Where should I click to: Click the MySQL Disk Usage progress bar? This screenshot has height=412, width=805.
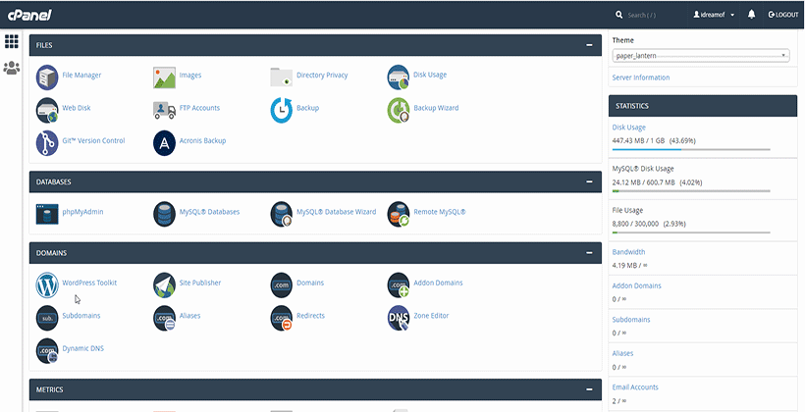tap(691, 191)
